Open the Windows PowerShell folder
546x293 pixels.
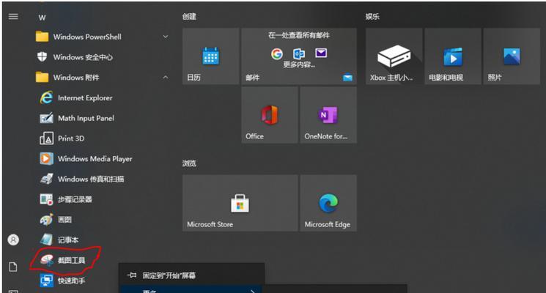pos(103,37)
